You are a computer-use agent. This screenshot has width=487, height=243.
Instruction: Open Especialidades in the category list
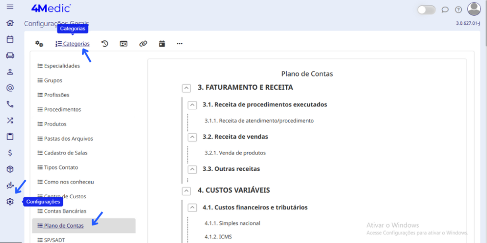click(x=62, y=66)
